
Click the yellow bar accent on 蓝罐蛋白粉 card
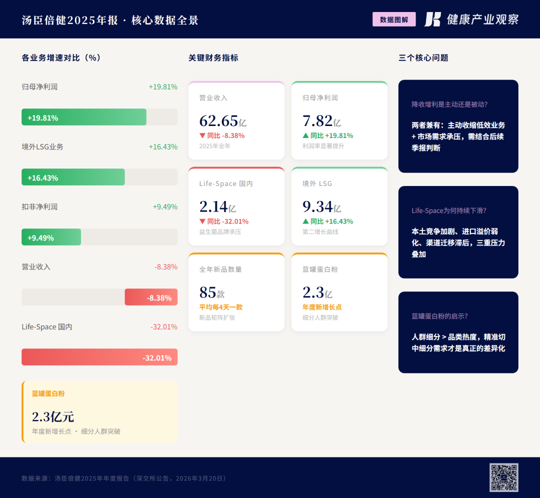tap(22, 411)
